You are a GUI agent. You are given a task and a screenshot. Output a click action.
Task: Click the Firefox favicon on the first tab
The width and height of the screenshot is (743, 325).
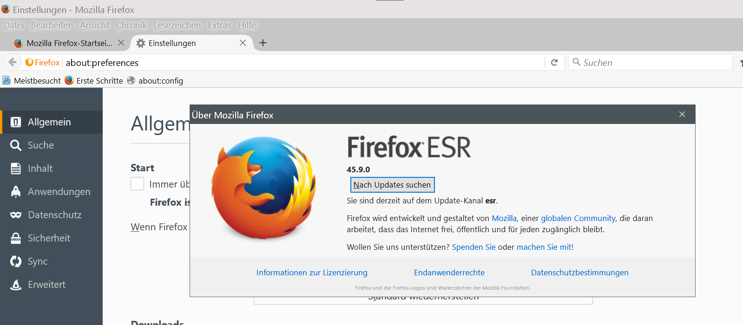point(19,43)
